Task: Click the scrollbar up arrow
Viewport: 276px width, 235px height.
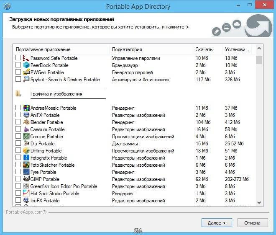Action: (259, 48)
